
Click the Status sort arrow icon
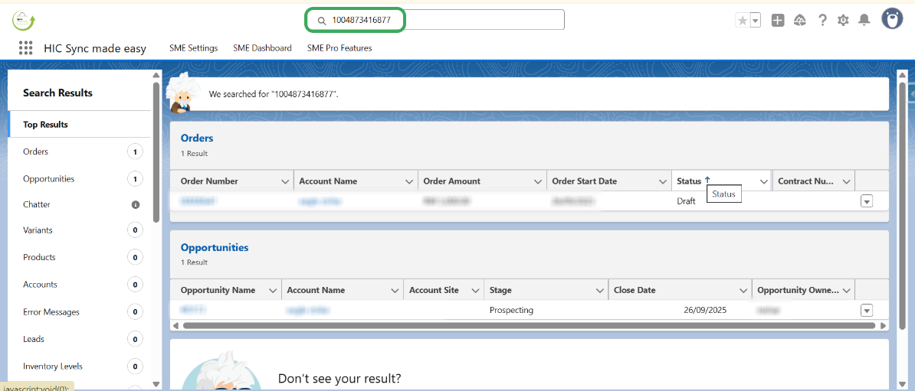[x=707, y=181]
